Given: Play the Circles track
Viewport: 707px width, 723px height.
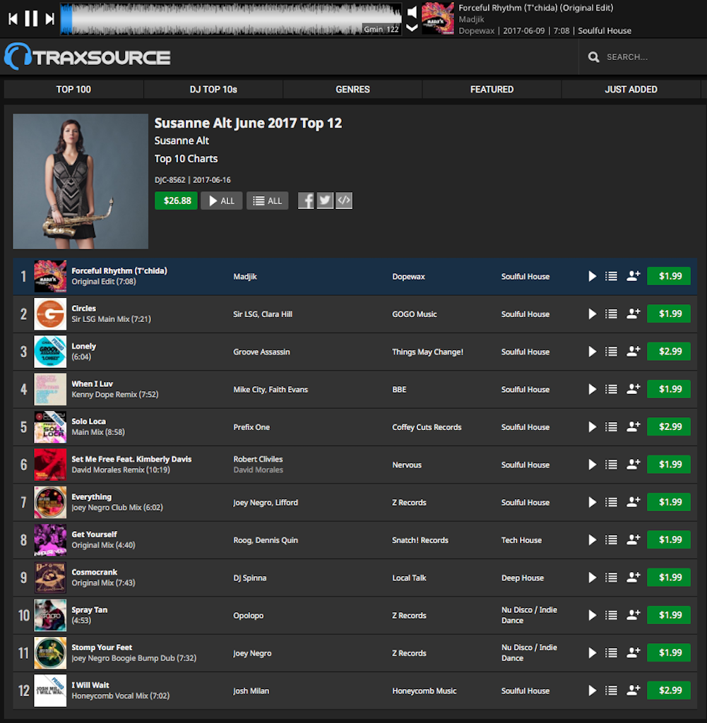Looking at the screenshot, I should [x=592, y=314].
